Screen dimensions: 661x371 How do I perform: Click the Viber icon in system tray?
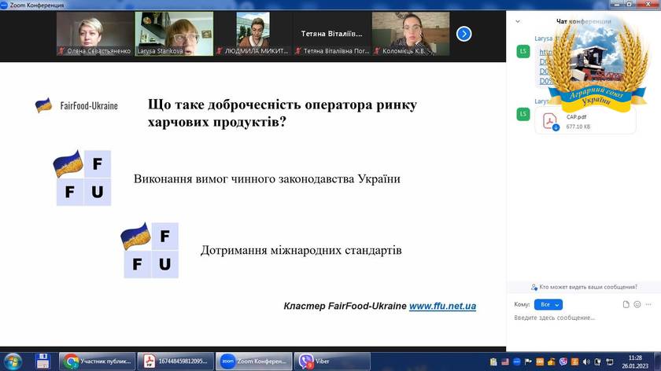563,362
